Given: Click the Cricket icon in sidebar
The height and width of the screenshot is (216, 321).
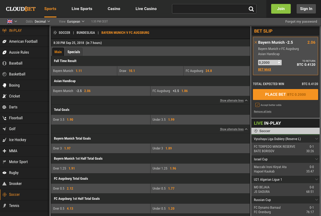Looking at the screenshot, I should [4, 96].
